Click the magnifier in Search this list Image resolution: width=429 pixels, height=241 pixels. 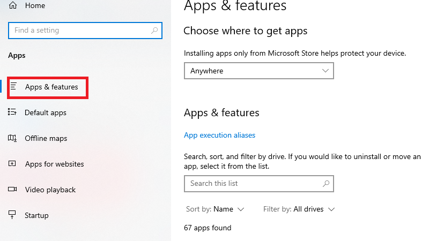pyautogui.click(x=326, y=183)
